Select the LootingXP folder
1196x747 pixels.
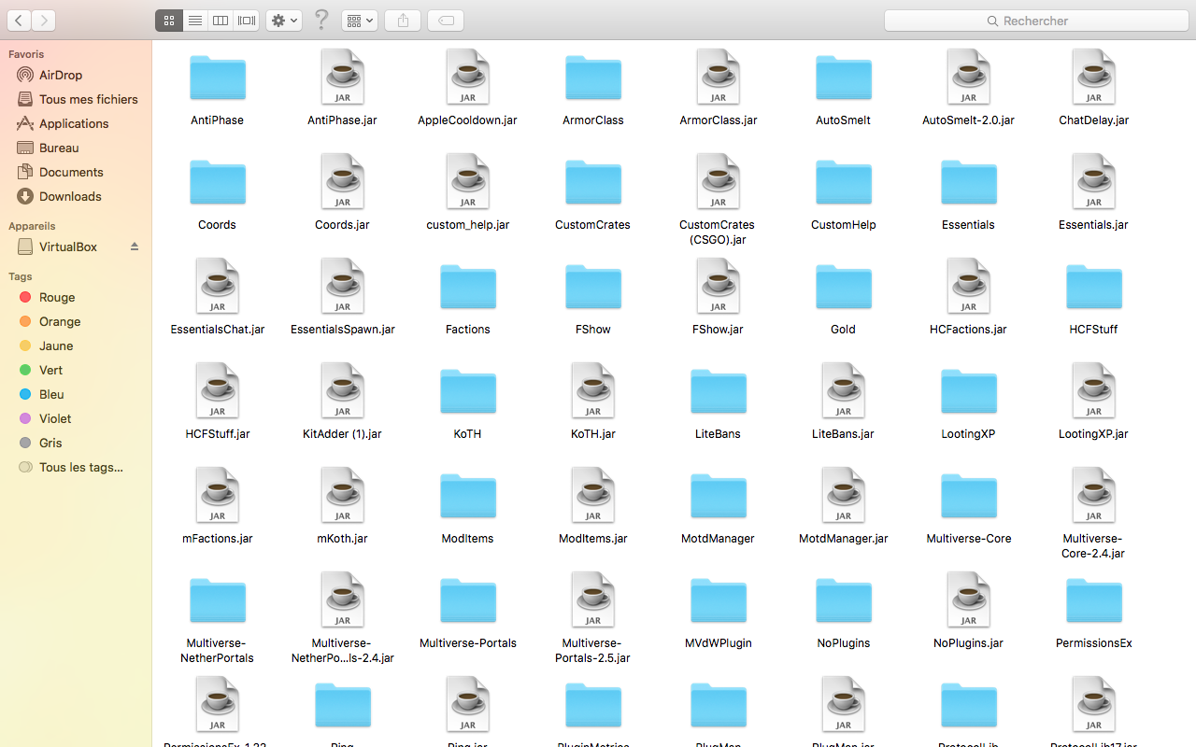[x=969, y=392]
